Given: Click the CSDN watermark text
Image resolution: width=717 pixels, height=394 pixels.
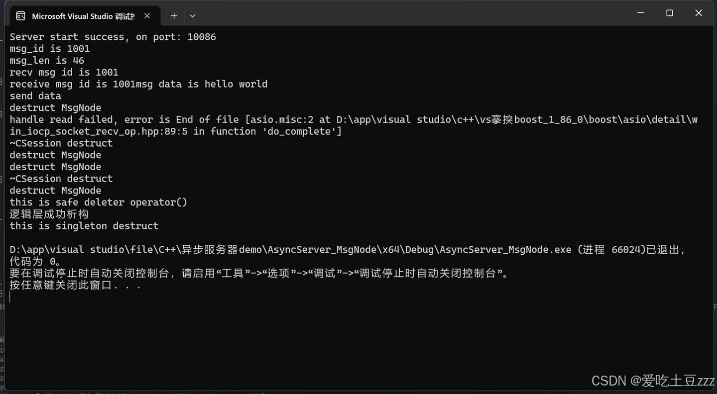Looking at the screenshot, I should (x=653, y=381).
